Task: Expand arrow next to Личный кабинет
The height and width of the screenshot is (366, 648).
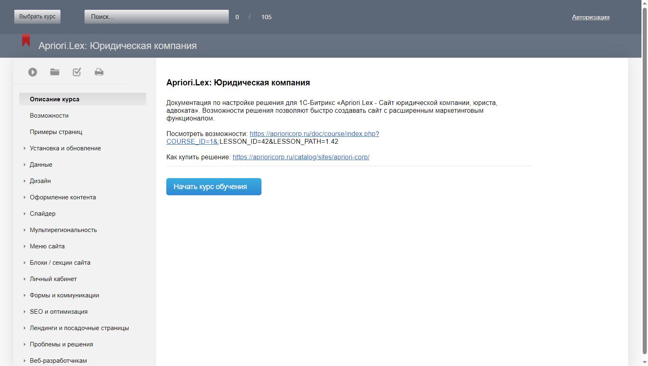Action: tap(25, 279)
